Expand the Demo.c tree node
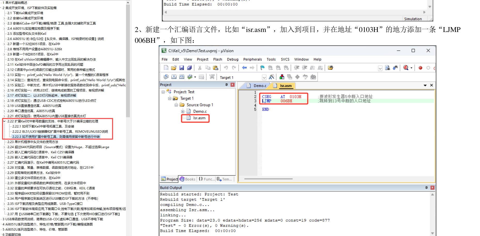The image size is (480, 236). [183, 112]
